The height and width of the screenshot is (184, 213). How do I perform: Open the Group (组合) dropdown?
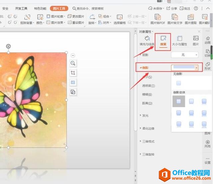pyautogui.click(x=105, y=16)
